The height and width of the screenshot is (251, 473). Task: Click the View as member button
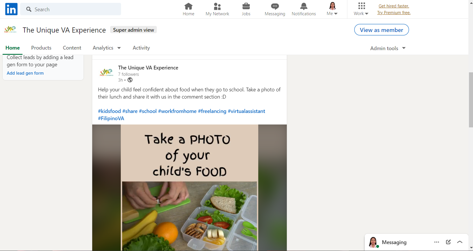[381, 30]
